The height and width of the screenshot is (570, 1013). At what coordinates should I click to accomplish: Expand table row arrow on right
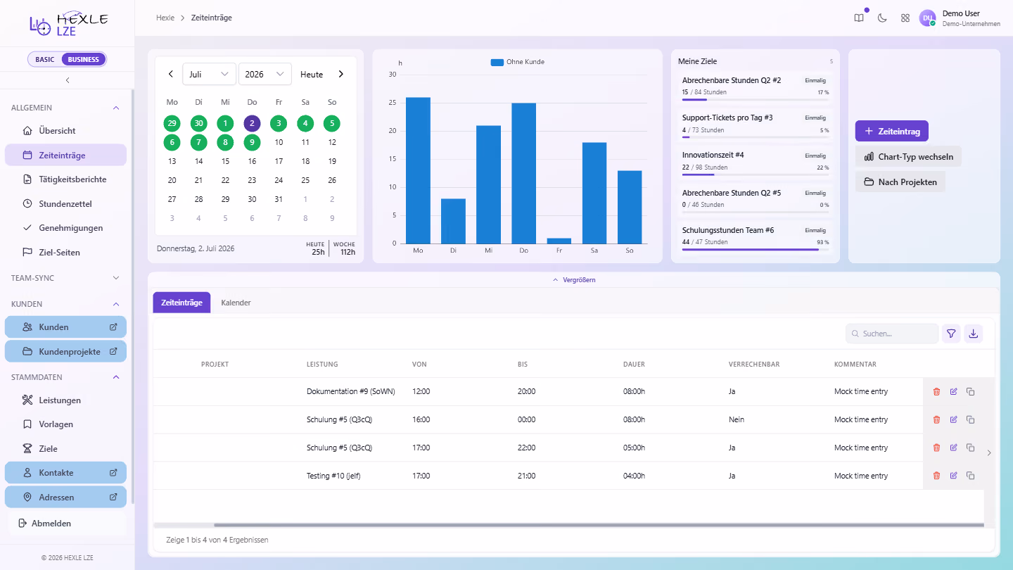click(989, 453)
